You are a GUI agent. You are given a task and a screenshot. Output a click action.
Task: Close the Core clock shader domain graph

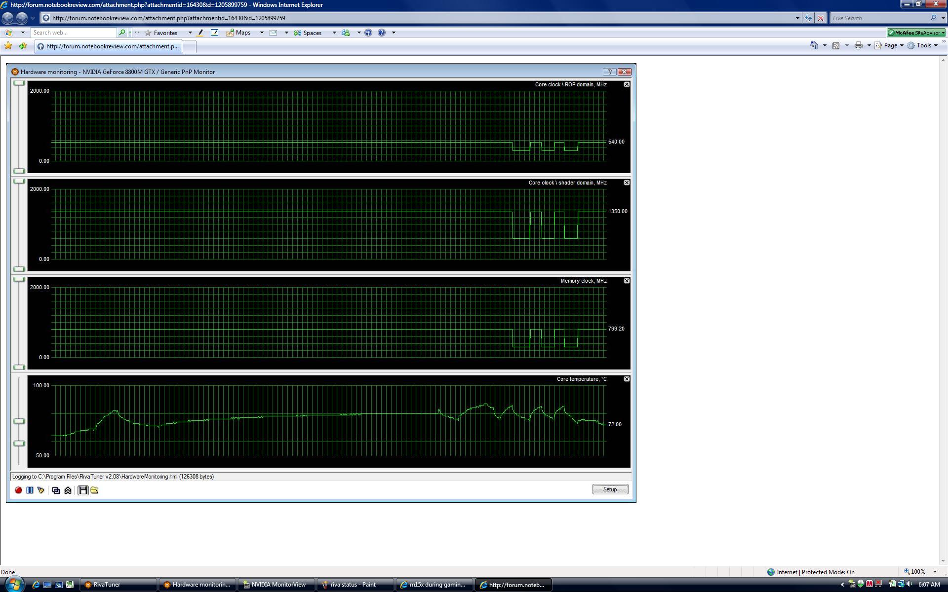pos(627,183)
